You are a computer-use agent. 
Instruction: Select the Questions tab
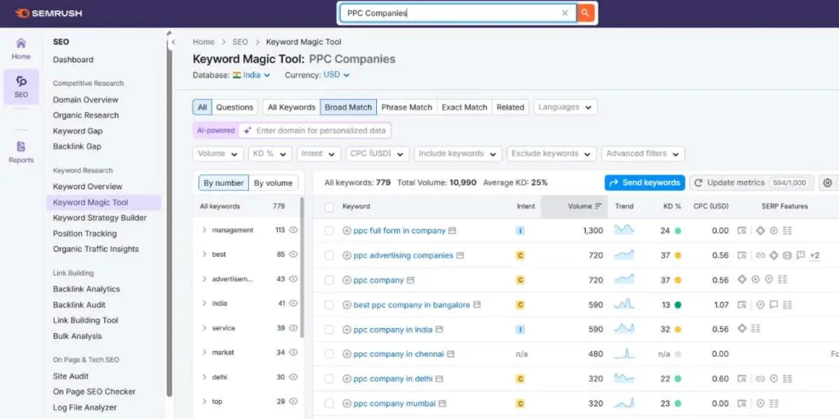point(234,107)
